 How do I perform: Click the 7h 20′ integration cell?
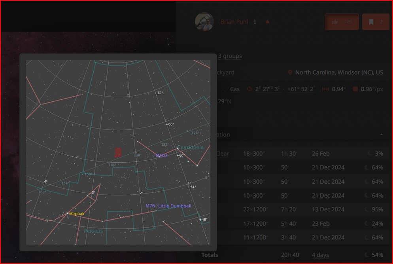click(x=289, y=209)
